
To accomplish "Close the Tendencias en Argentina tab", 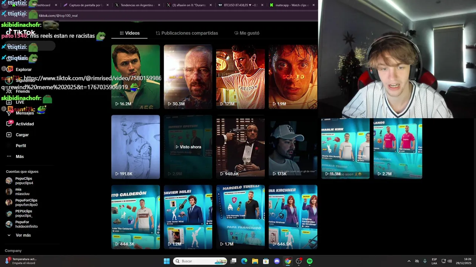I will [x=159, y=5].
